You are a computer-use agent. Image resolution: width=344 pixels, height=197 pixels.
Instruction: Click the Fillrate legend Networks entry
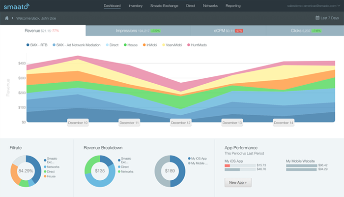pos(52,167)
